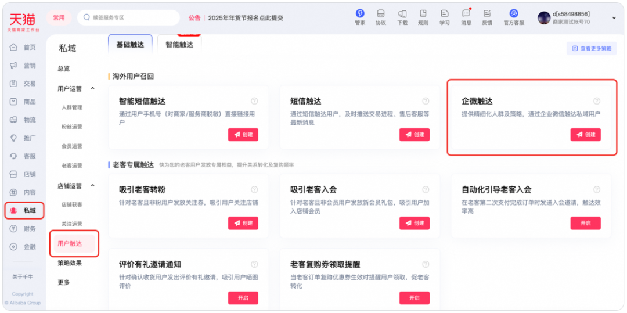Click 创建 on 吸引老客转粉 card
Viewport: 627px width, 313px height.
click(243, 223)
